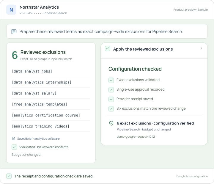The width and height of the screenshot is (214, 184).
Task: Click the message icon beside the prompt
Action: click(x=14, y=32)
